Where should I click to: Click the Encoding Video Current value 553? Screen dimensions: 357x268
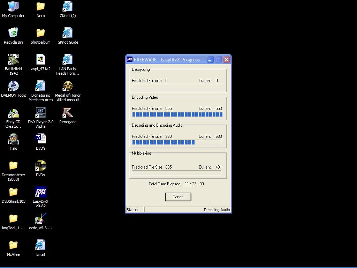(x=219, y=109)
